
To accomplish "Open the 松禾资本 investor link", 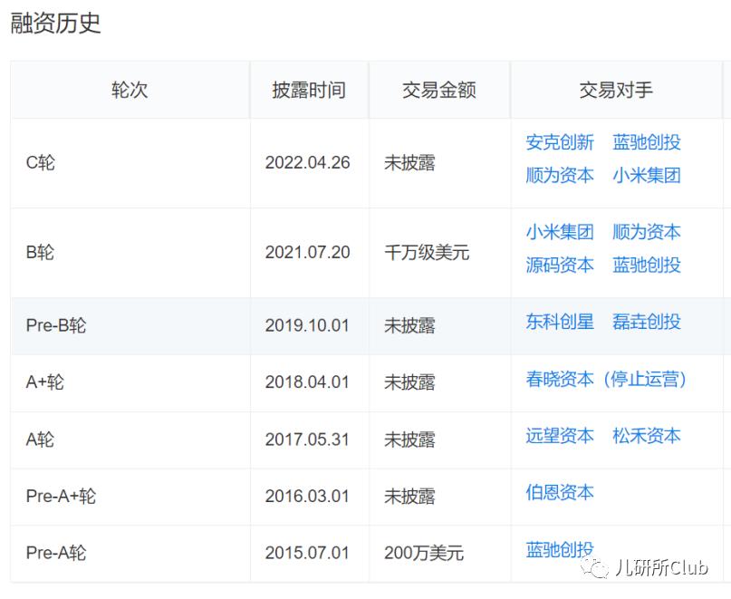I will click(647, 436).
